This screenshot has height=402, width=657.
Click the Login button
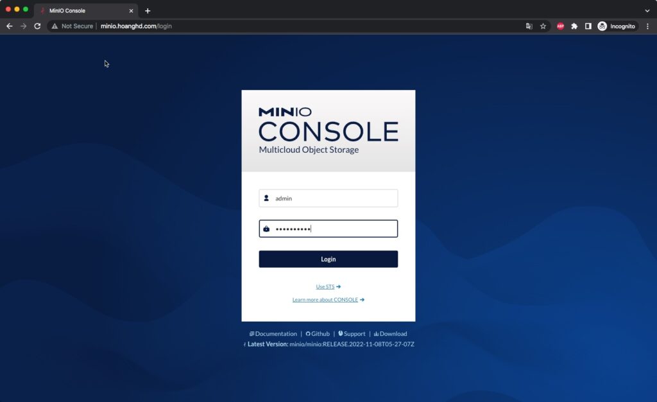coord(328,259)
